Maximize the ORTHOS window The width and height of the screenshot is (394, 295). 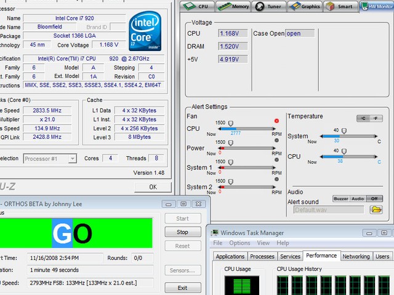click(x=183, y=204)
